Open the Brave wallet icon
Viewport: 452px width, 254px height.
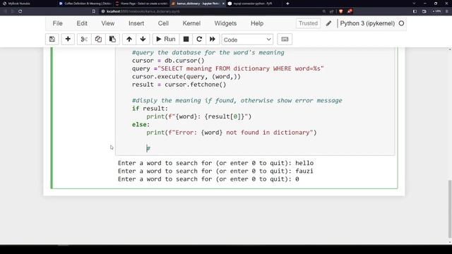point(424,11)
